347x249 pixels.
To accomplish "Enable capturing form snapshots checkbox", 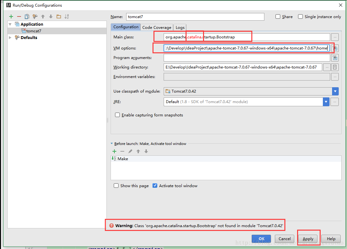I will coord(118,115).
